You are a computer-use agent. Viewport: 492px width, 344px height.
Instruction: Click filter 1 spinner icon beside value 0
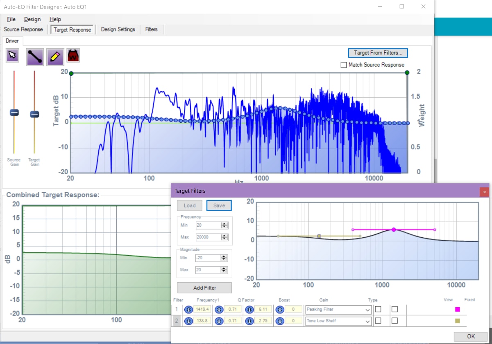[279, 310]
